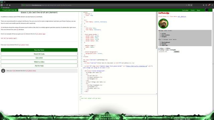The image size is (214, 120).
Task: Open the user profile avatar in freeCodeCamp navbar
Action: 207,10
